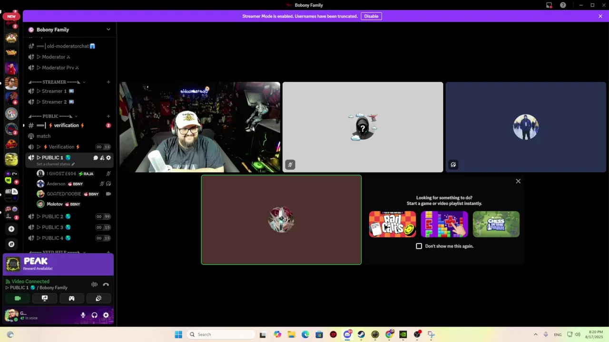Set a channel status for PUBLIC 1
609x342 pixels.
point(56,164)
